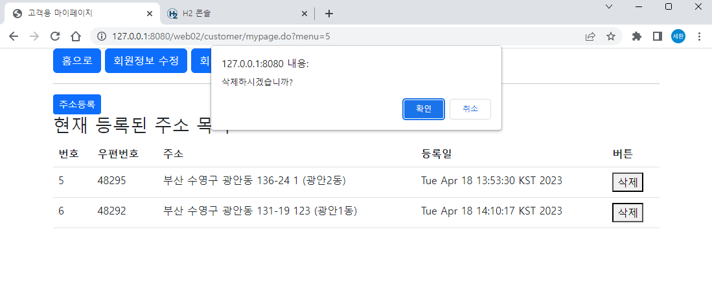Open a new tab with plus
The width and height of the screenshot is (712, 294).
(329, 14)
